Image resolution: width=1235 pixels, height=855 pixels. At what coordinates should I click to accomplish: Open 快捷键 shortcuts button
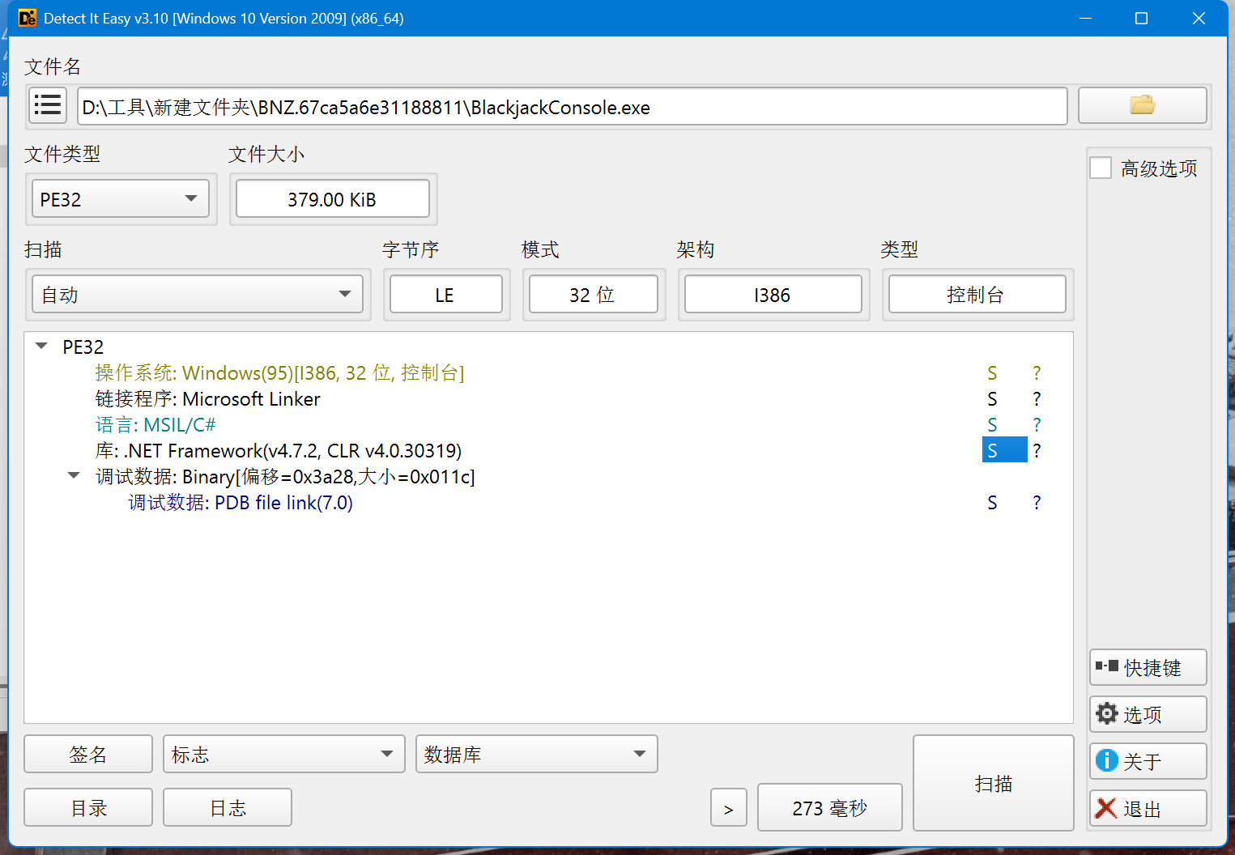(1148, 667)
